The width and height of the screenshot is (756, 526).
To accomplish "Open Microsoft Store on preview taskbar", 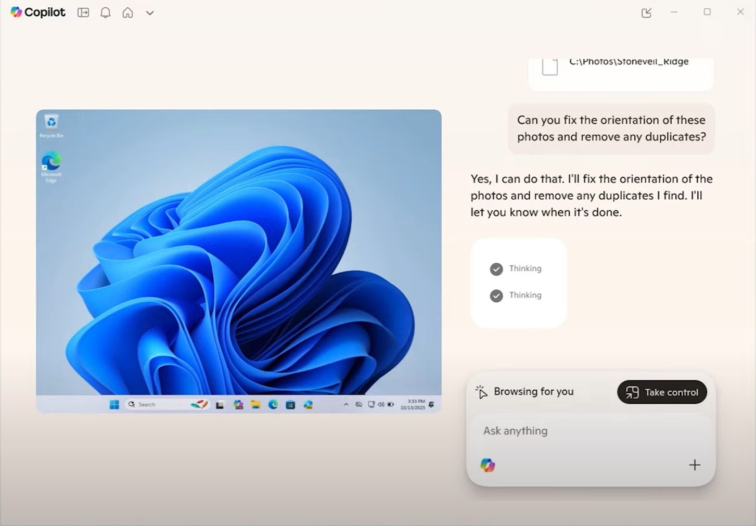I will point(290,405).
